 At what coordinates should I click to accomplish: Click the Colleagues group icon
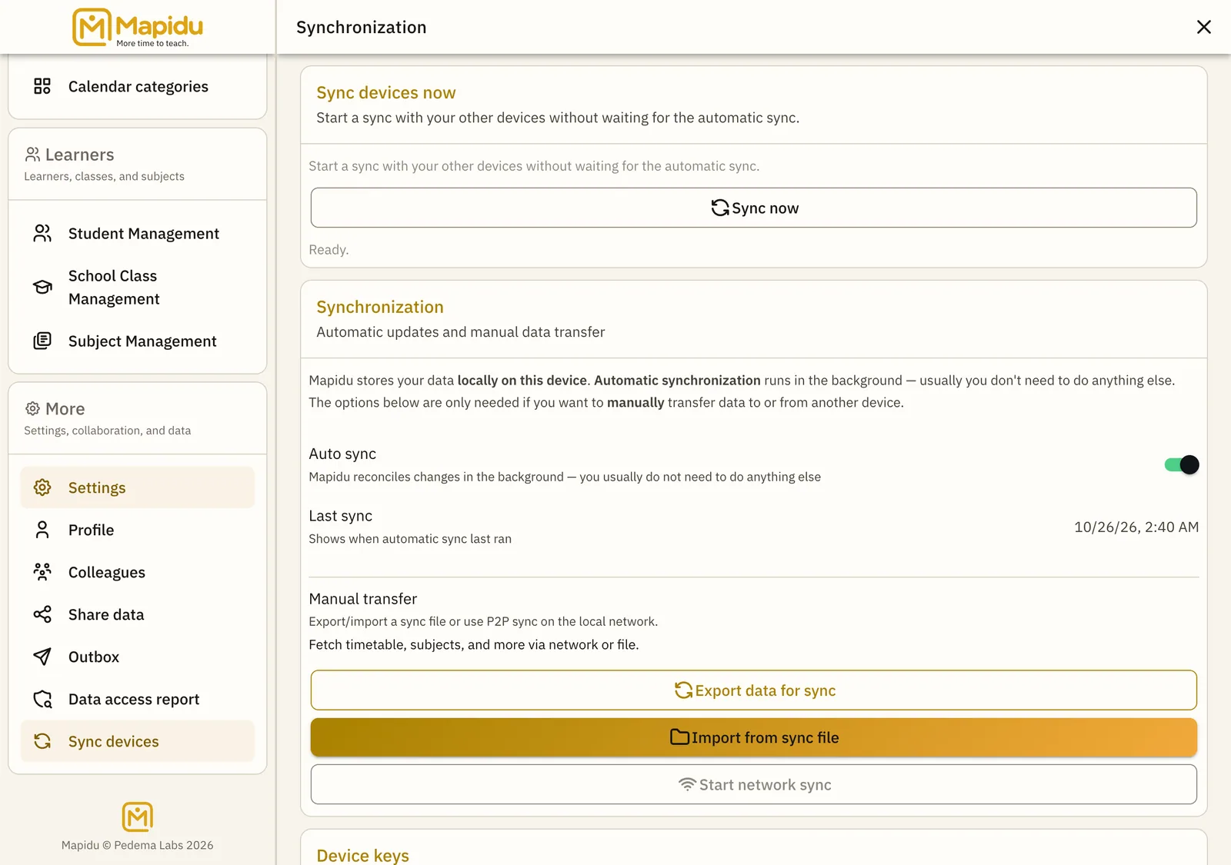(x=42, y=572)
